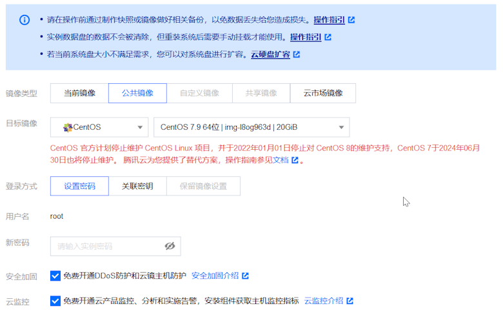Click external link icon beside 安全加固介绍
The height and width of the screenshot is (313, 503).
tap(246, 276)
